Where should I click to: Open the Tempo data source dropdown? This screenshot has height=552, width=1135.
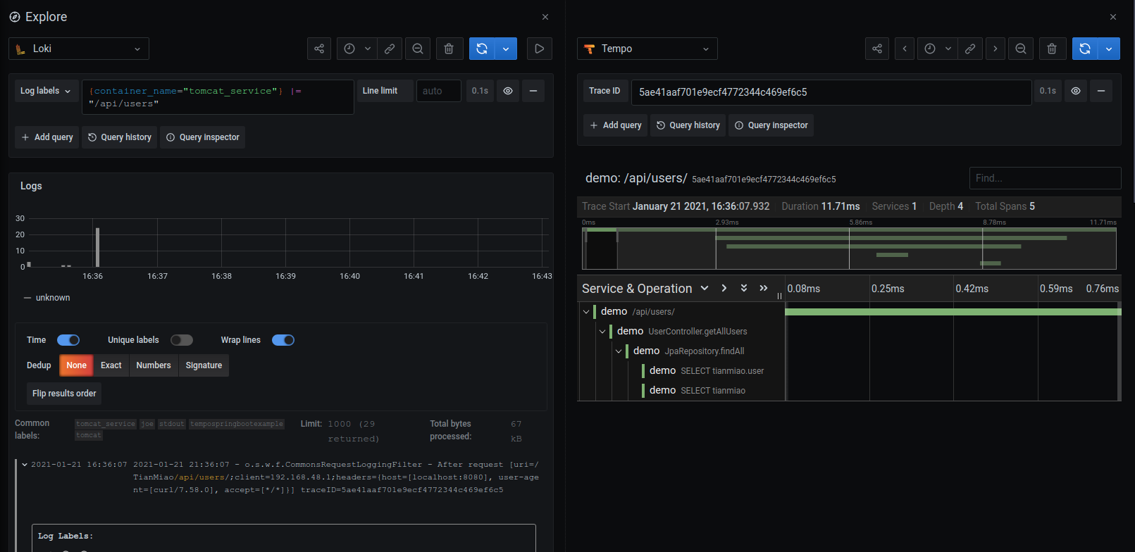(647, 49)
